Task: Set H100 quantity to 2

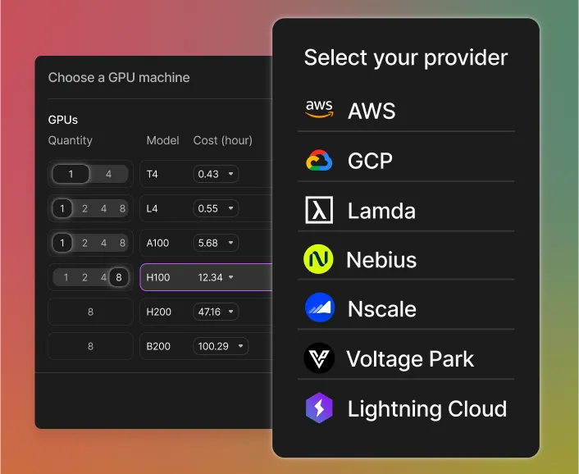Action: (x=84, y=277)
